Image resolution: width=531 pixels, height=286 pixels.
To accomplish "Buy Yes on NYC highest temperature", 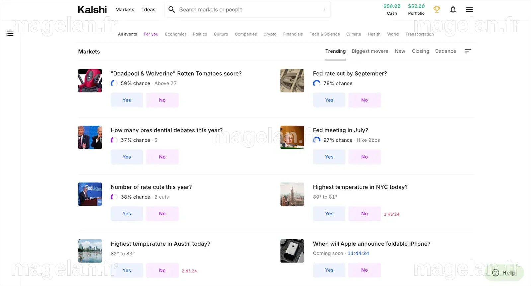I will click(329, 214).
